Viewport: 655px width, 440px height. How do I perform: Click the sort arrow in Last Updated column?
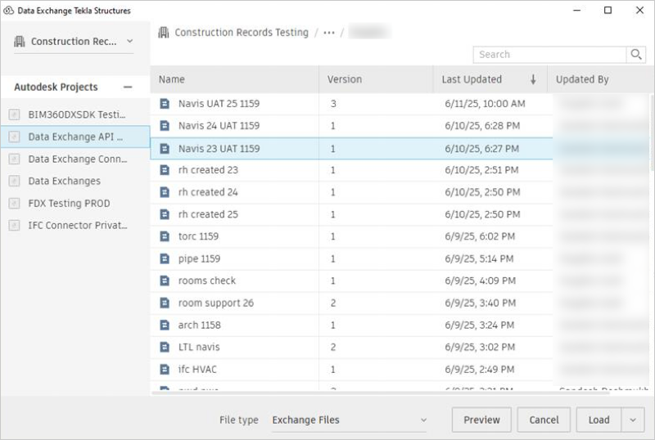tap(533, 79)
